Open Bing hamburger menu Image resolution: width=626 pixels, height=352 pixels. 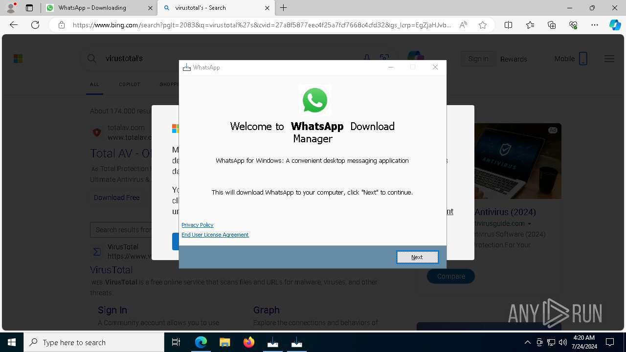609,59
